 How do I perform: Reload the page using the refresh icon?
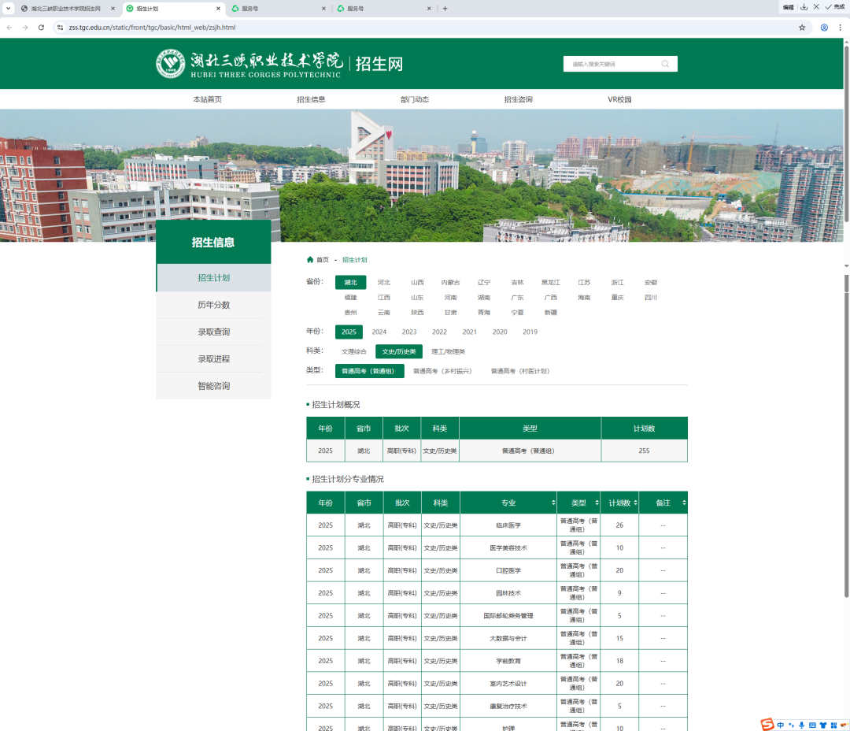[41, 27]
